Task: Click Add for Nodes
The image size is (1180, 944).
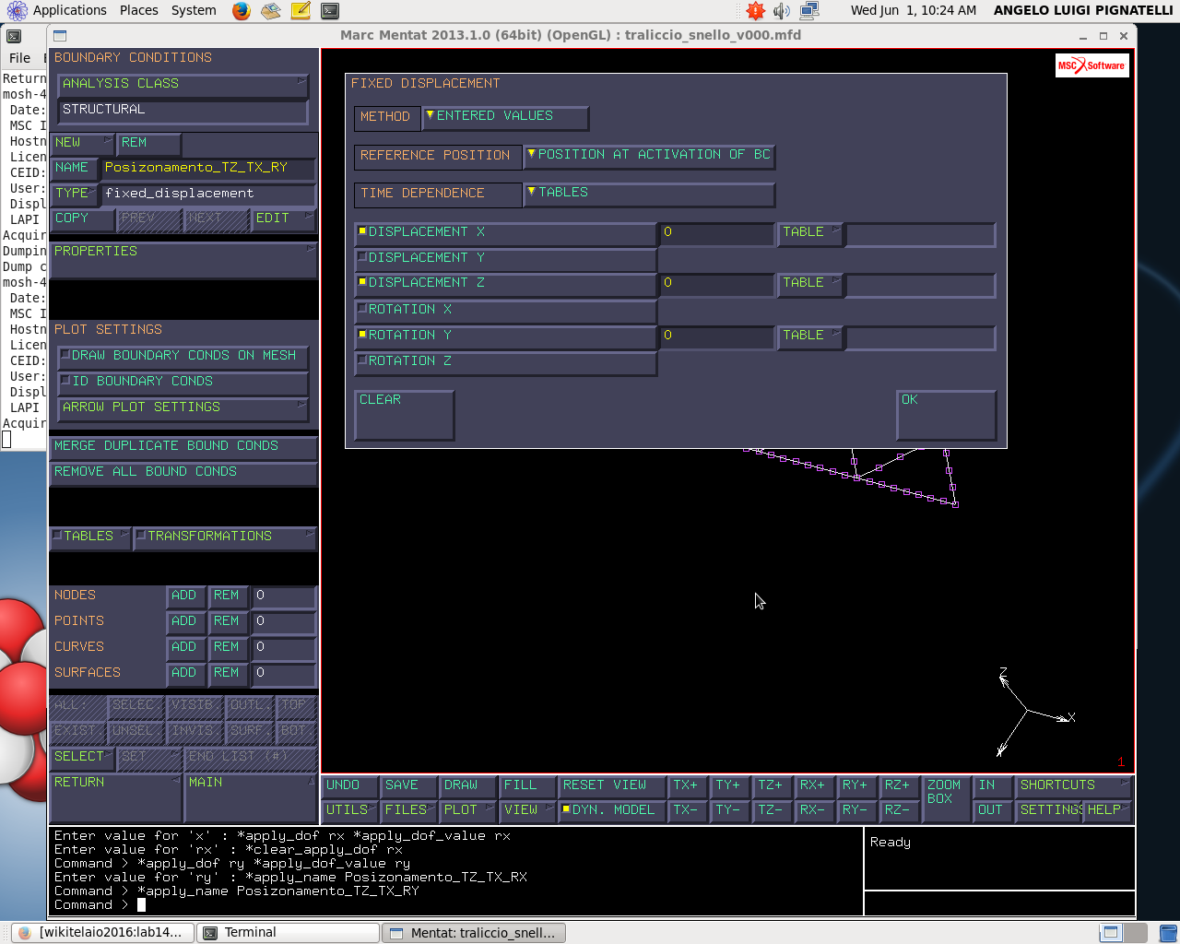Action: [x=185, y=596]
